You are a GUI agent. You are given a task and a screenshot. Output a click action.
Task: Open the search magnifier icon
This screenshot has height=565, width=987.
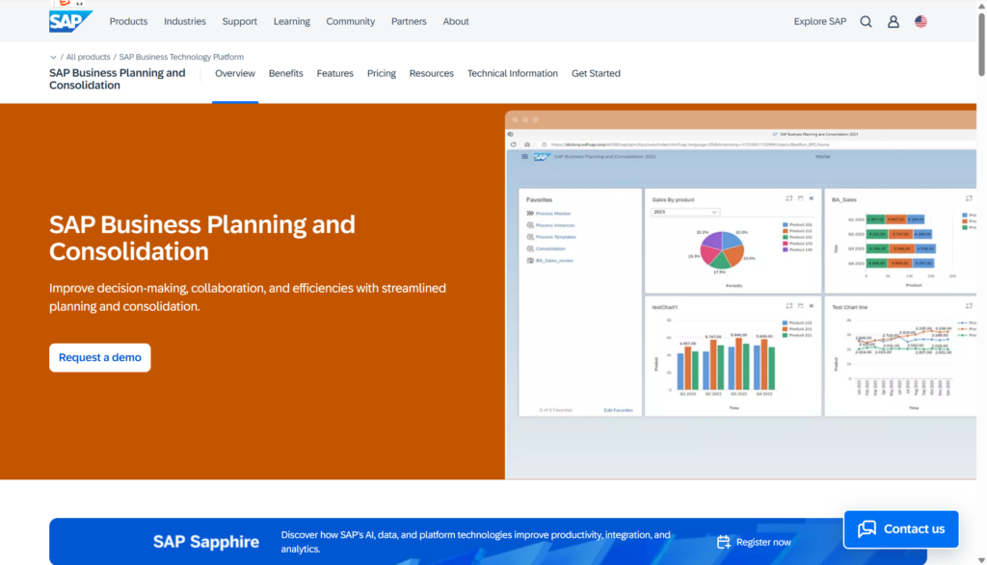[x=866, y=21]
